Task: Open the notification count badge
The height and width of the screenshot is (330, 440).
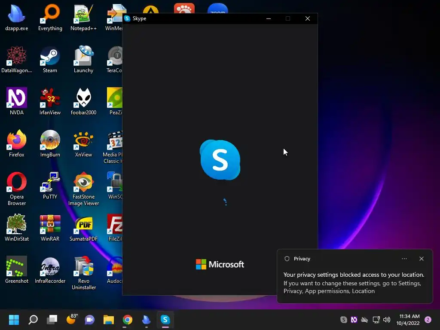Action: [428, 320]
